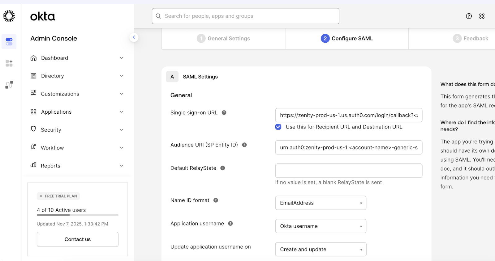Click the Okta sunburst logo icon
495x261 pixels.
(9, 16)
